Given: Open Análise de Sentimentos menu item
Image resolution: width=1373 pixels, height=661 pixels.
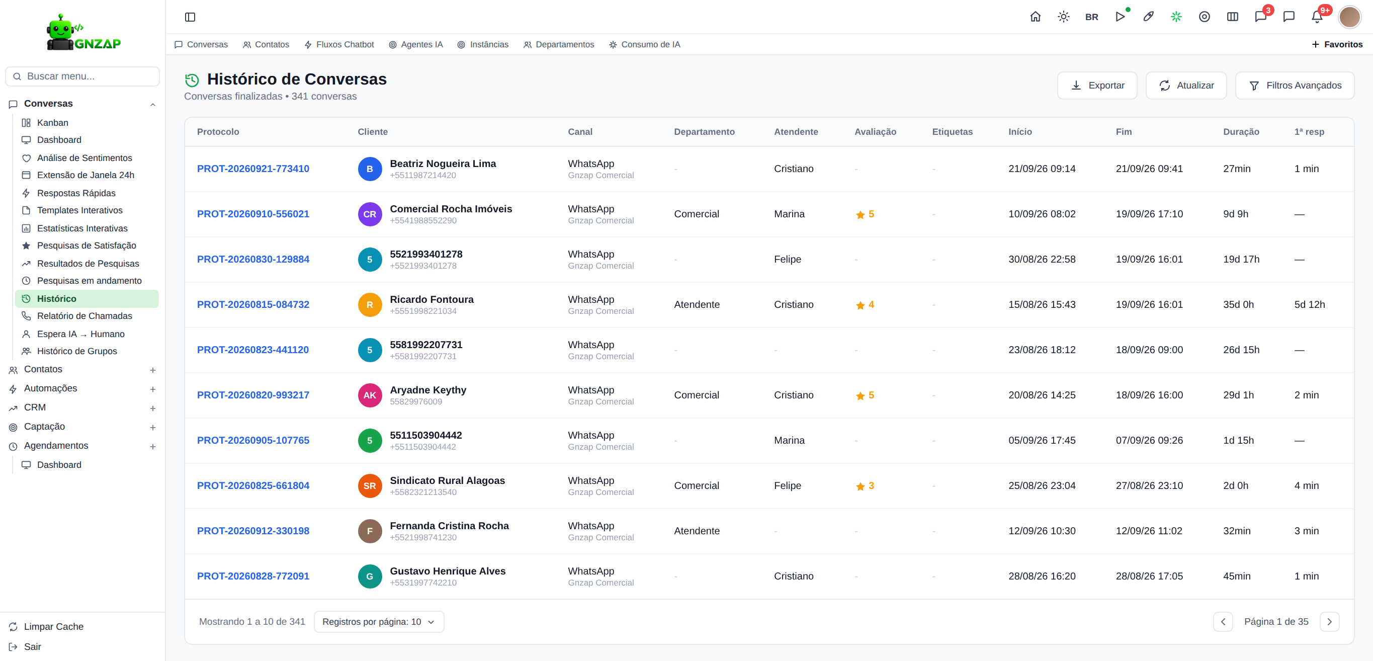Looking at the screenshot, I should coord(87,158).
